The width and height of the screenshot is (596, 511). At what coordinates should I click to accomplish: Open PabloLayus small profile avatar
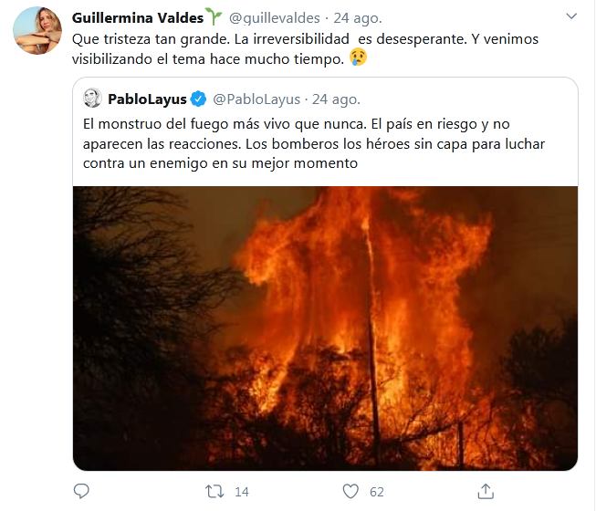92,98
